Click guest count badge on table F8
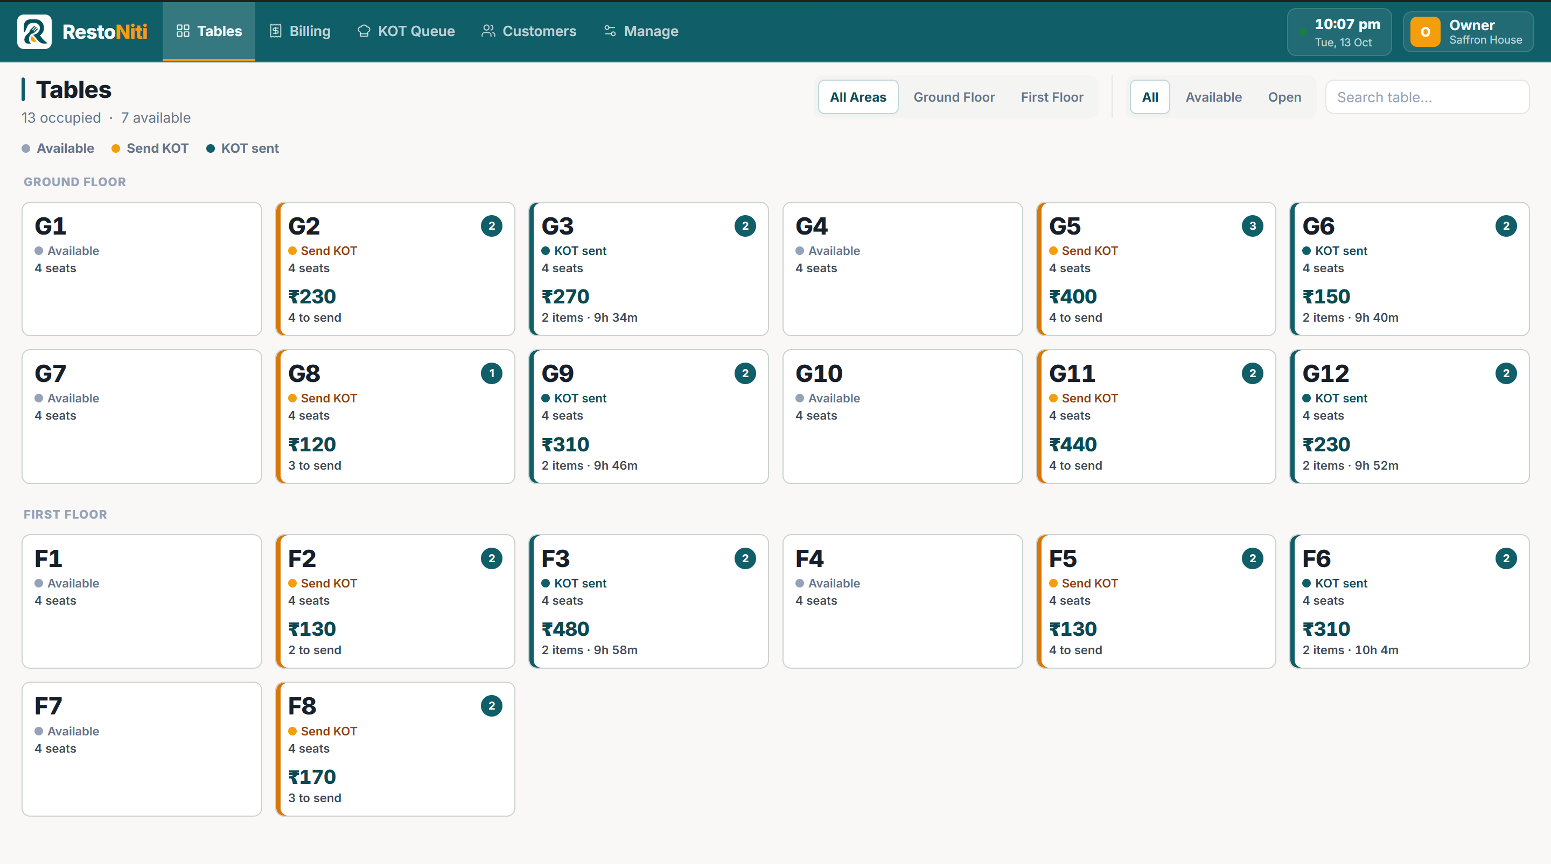 click(491, 706)
